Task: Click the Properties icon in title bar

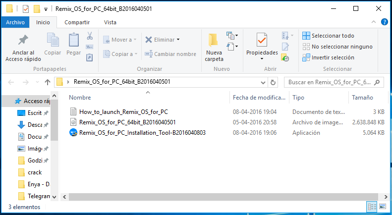Action: (x=26, y=9)
